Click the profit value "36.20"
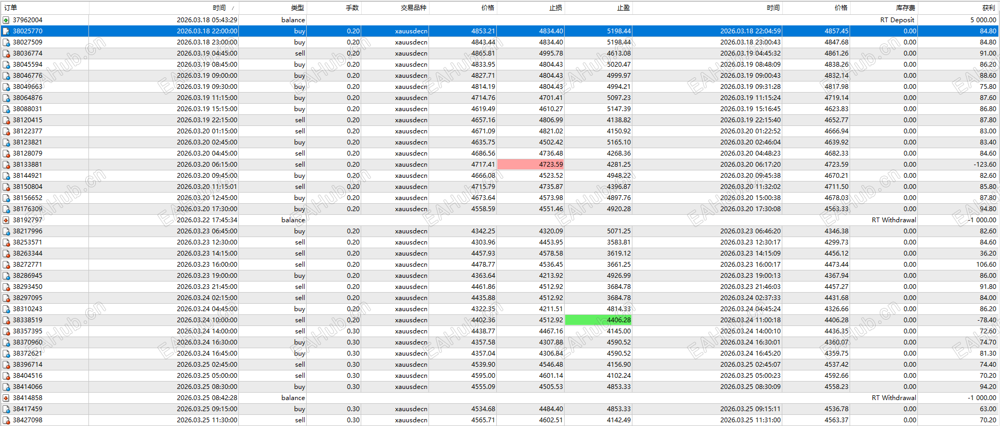The image size is (1000, 426). [988, 253]
